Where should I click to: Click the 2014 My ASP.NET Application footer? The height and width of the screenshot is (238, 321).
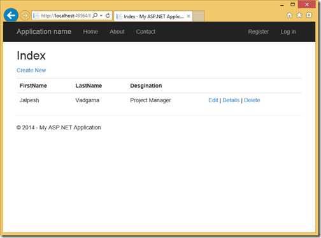tap(59, 128)
